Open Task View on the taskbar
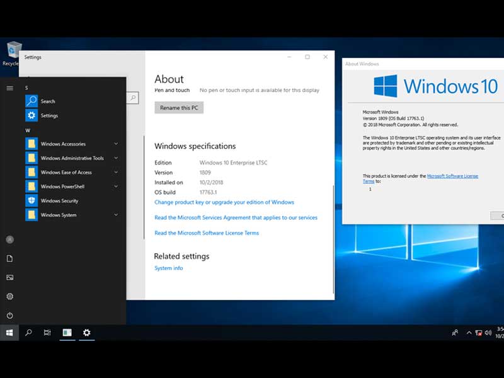This screenshot has height=378, width=504. 47,333
